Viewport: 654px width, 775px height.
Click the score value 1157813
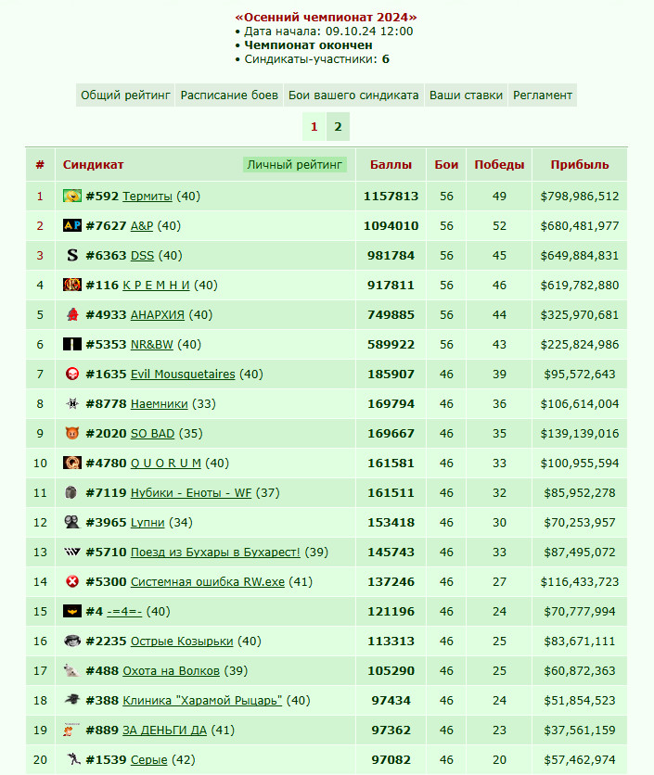click(391, 197)
